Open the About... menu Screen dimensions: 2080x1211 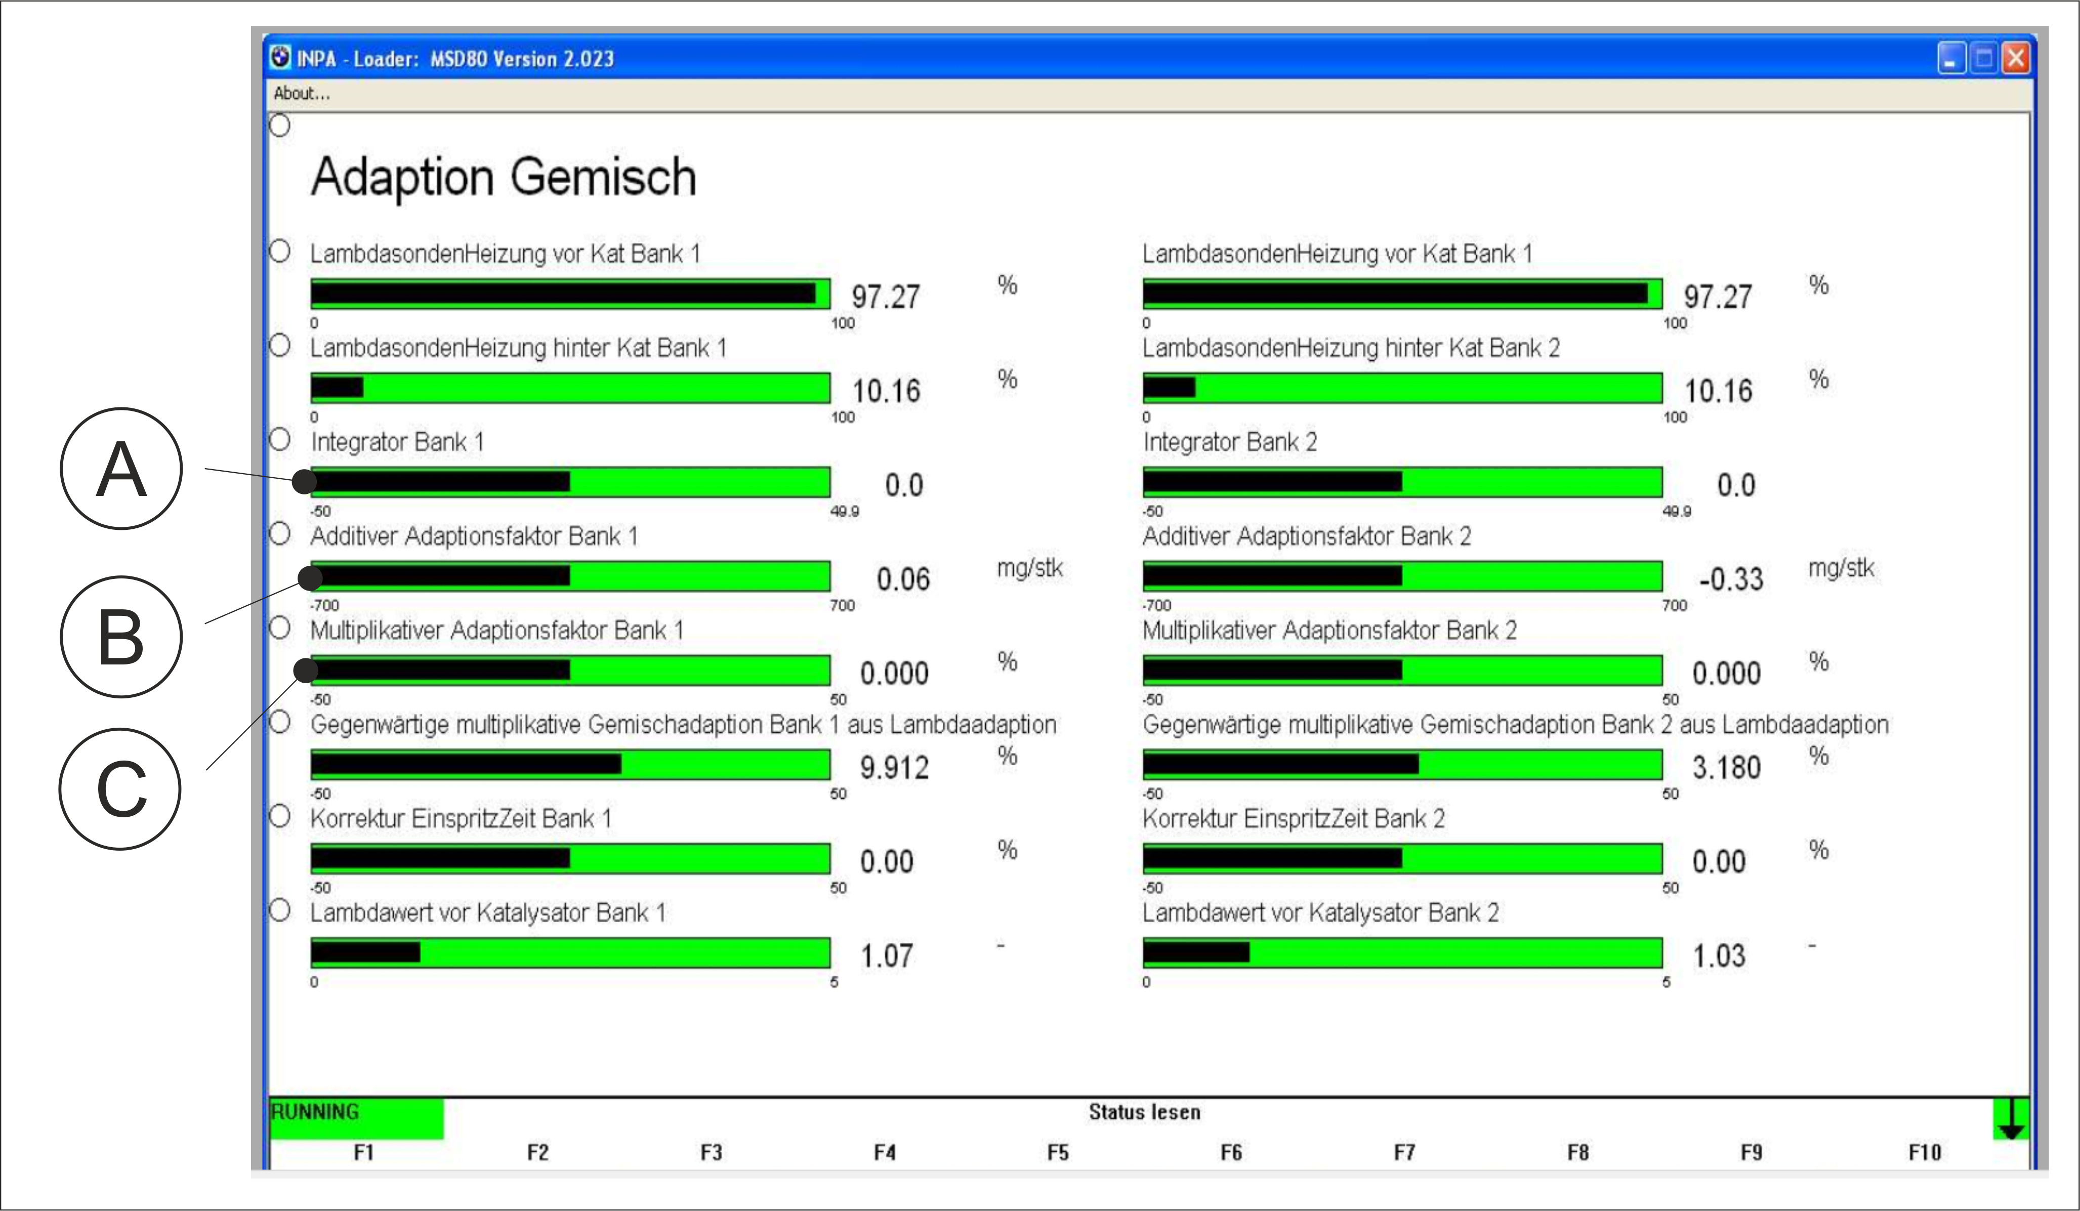[x=301, y=93]
